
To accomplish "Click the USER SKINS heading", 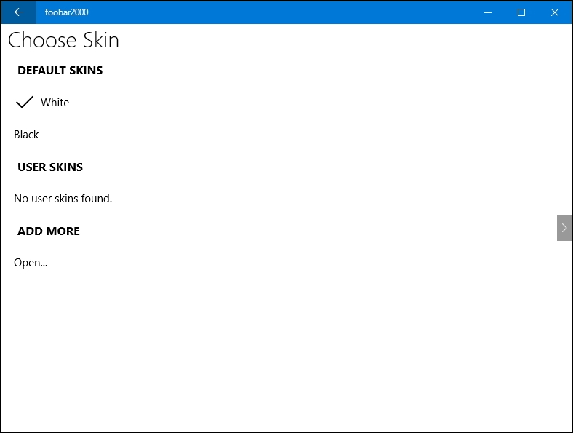I will point(50,167).
